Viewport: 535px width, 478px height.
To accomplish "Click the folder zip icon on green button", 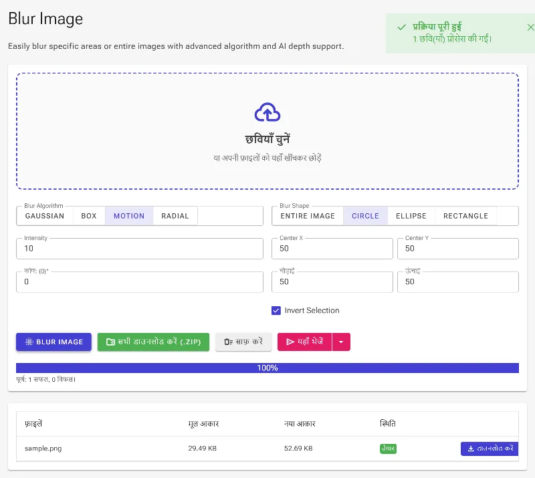I will 110,342.
